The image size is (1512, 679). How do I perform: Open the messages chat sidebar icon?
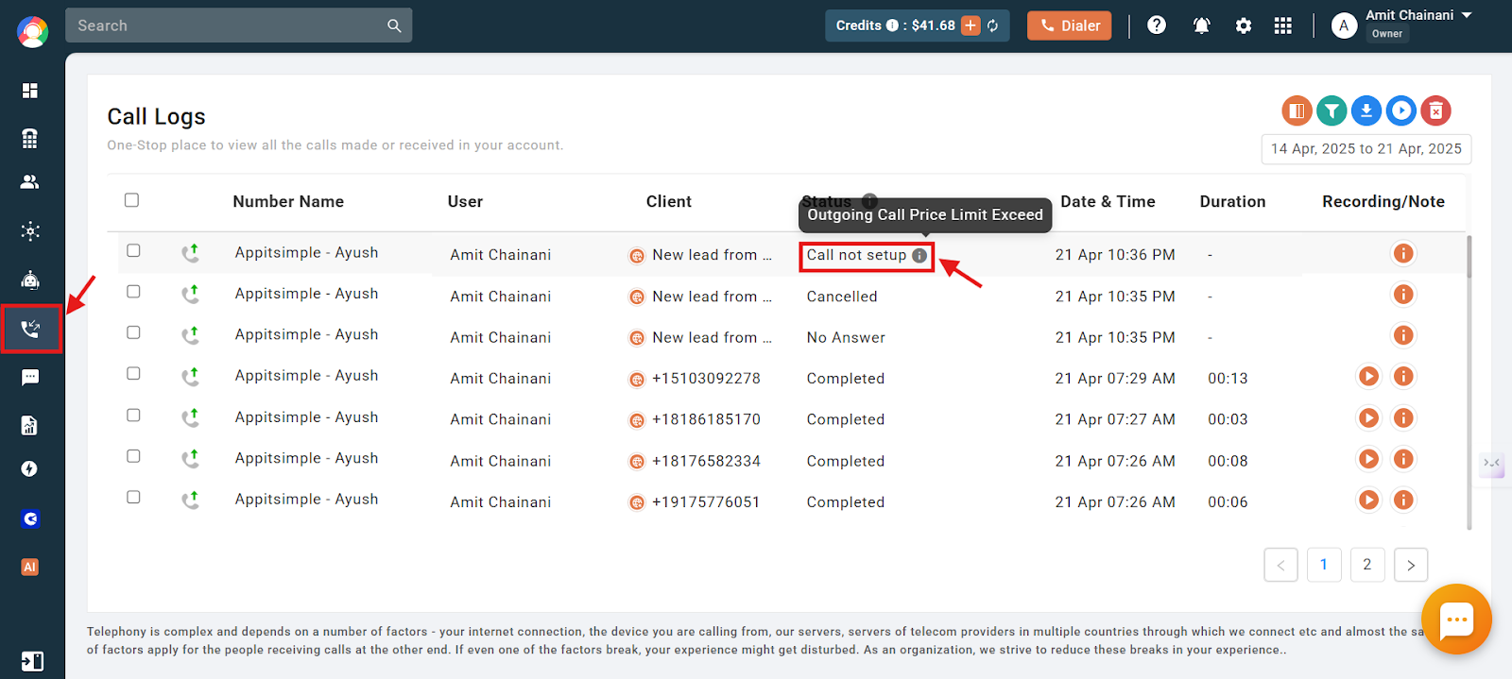coord(30,378)
